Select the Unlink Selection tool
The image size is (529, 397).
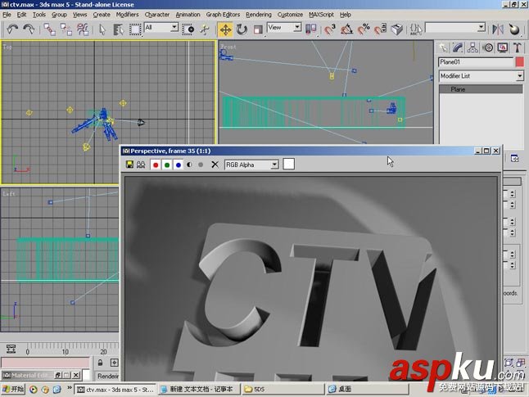click(x=66, y=29)
